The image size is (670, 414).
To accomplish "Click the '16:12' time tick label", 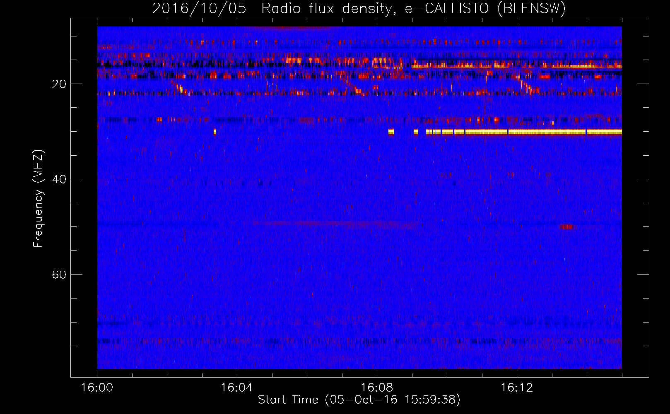I will 517,388.
